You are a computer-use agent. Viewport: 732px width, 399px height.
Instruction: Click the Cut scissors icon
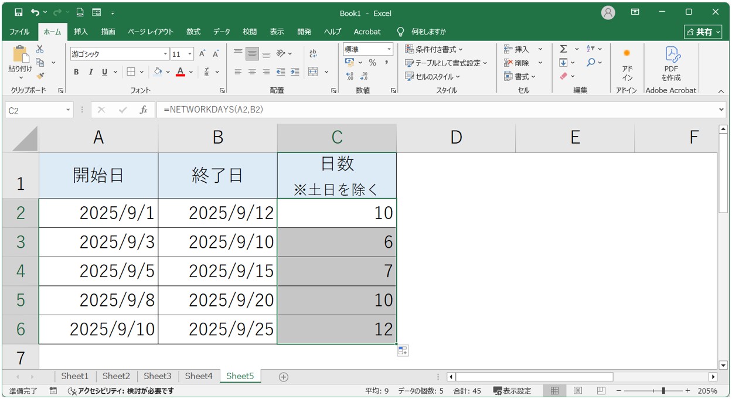pyautogui.click(x=40, y=49)
